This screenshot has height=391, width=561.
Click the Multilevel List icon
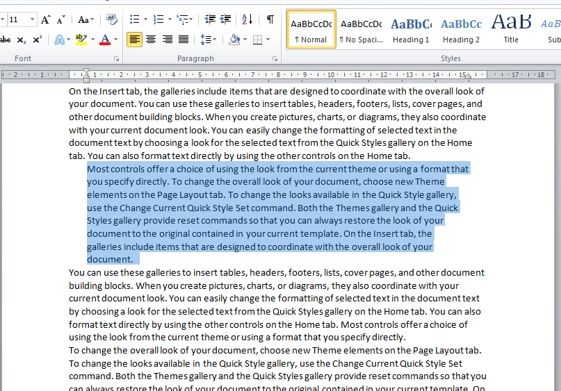[182, 19]
